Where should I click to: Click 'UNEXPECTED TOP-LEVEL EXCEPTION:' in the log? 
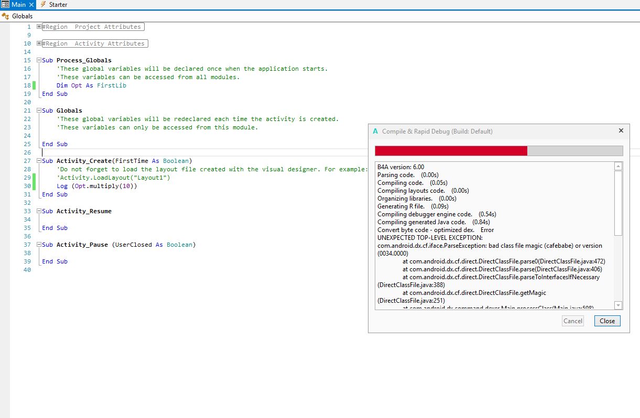(430, 238)
